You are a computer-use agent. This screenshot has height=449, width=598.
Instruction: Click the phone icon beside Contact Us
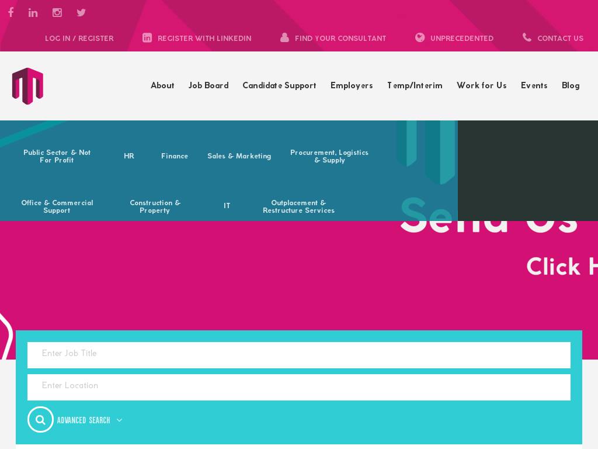pyautogui.click(x=527, y=38)
